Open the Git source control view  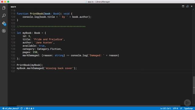(x=4, y=23)
